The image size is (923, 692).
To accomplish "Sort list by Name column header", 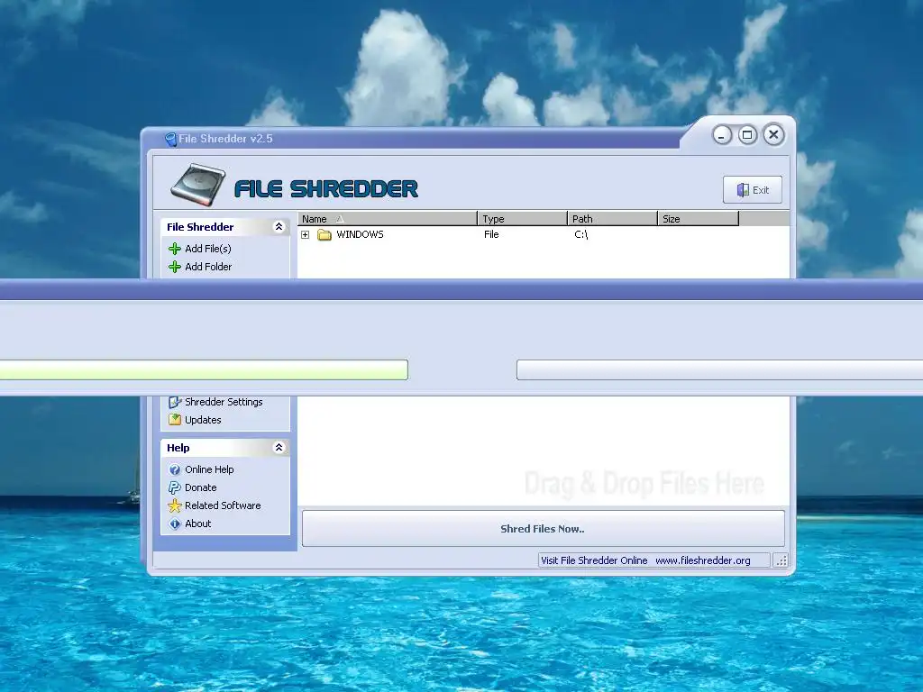I will click(x=388, y=219).
